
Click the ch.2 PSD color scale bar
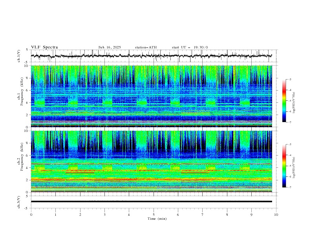[284, 166]
